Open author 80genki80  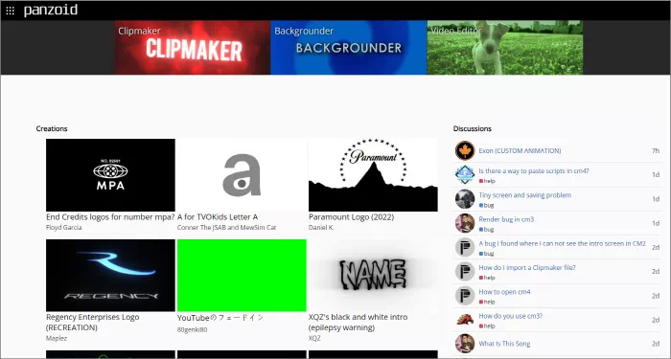tap(192, 329)
